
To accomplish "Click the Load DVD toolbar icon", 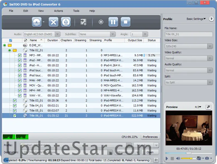I will (36, 22).
